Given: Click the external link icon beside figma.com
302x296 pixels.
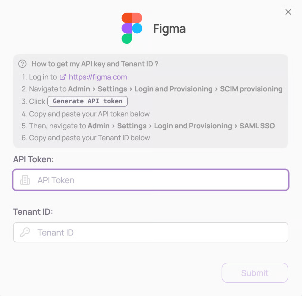Looking at the screenshot, I should [x=63, y=77].
